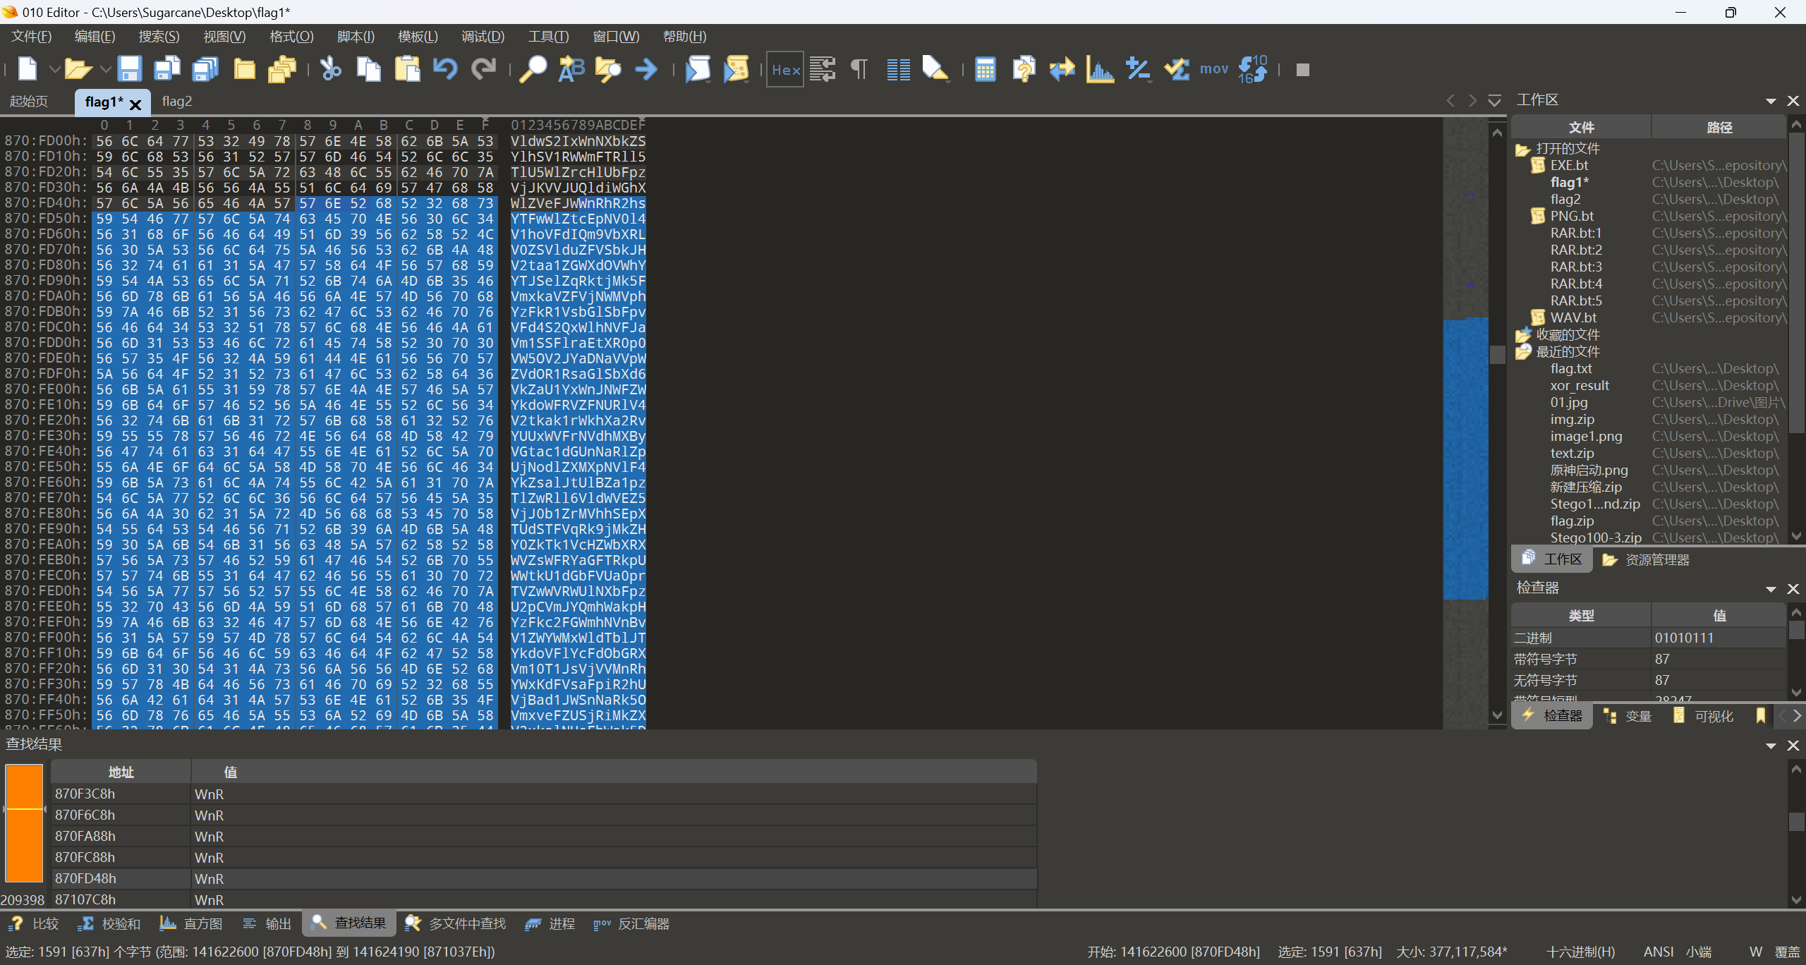1806x965 pixels.
Task: Open the 搜索(S) menu
Action: tap(159, 37)
